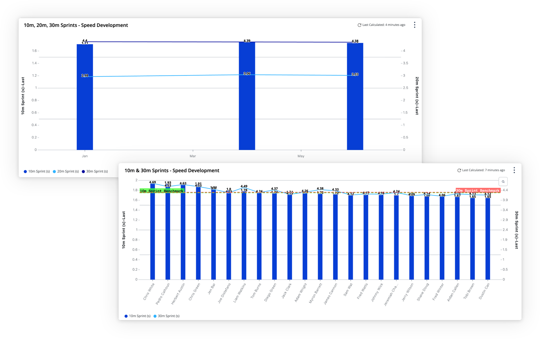The height and width of the screenshot is (339, 540).
Task: Click the Liam Watkins bar
Action: tap(244, 239)
